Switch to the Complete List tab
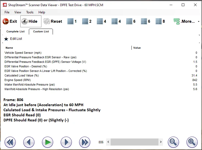 (15, 32)
